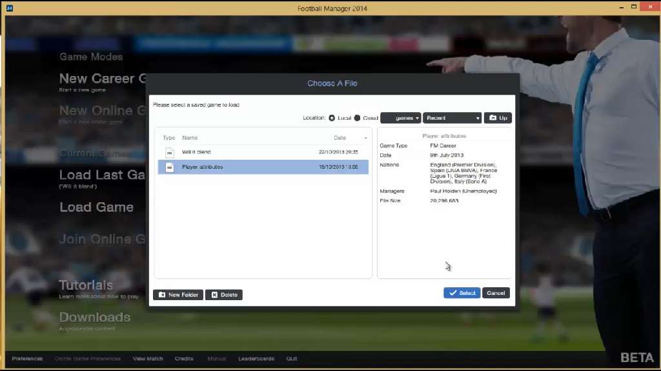Create a New Folder

pos(178,295)
